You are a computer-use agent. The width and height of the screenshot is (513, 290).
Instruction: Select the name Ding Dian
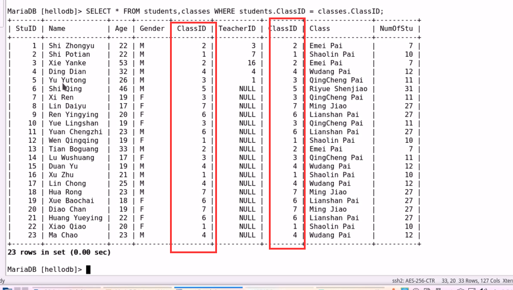pos(68,72)
